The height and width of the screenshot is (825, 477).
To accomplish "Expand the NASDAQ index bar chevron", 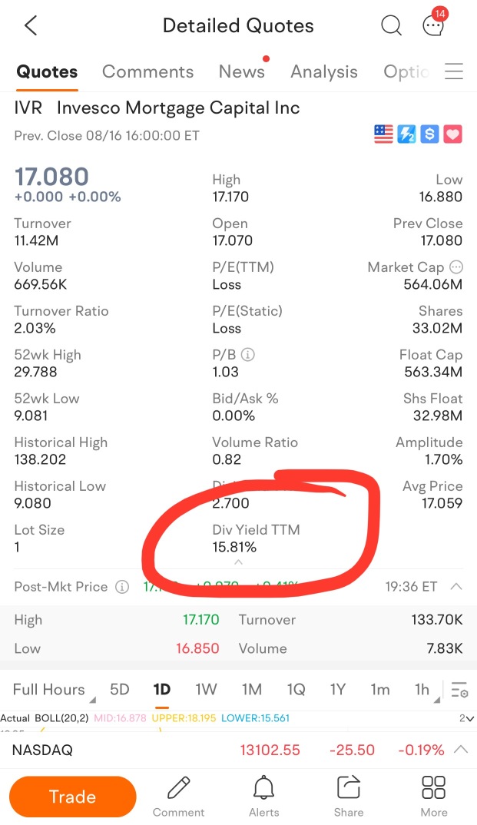I will (461, 749).
